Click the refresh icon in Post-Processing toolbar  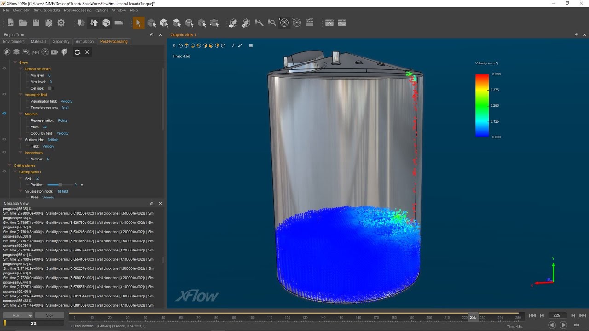point(77,52)
